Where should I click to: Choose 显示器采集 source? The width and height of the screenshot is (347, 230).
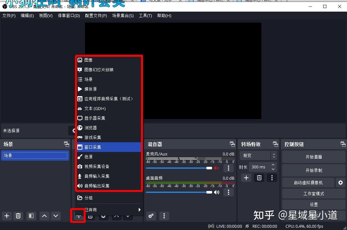point(109,118)
